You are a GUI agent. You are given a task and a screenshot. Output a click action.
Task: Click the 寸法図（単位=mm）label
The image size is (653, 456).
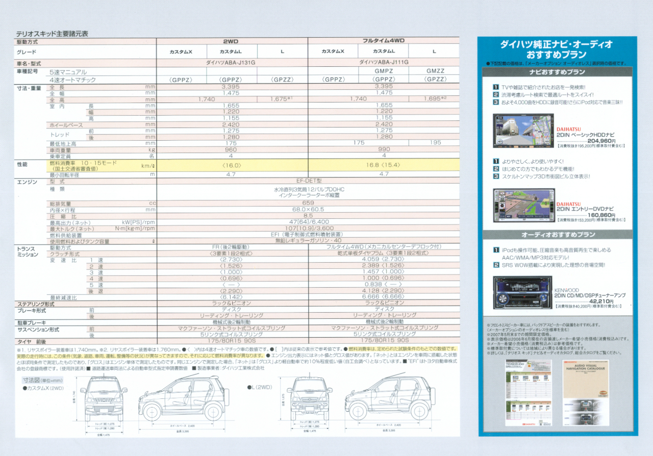click(43, 380)
